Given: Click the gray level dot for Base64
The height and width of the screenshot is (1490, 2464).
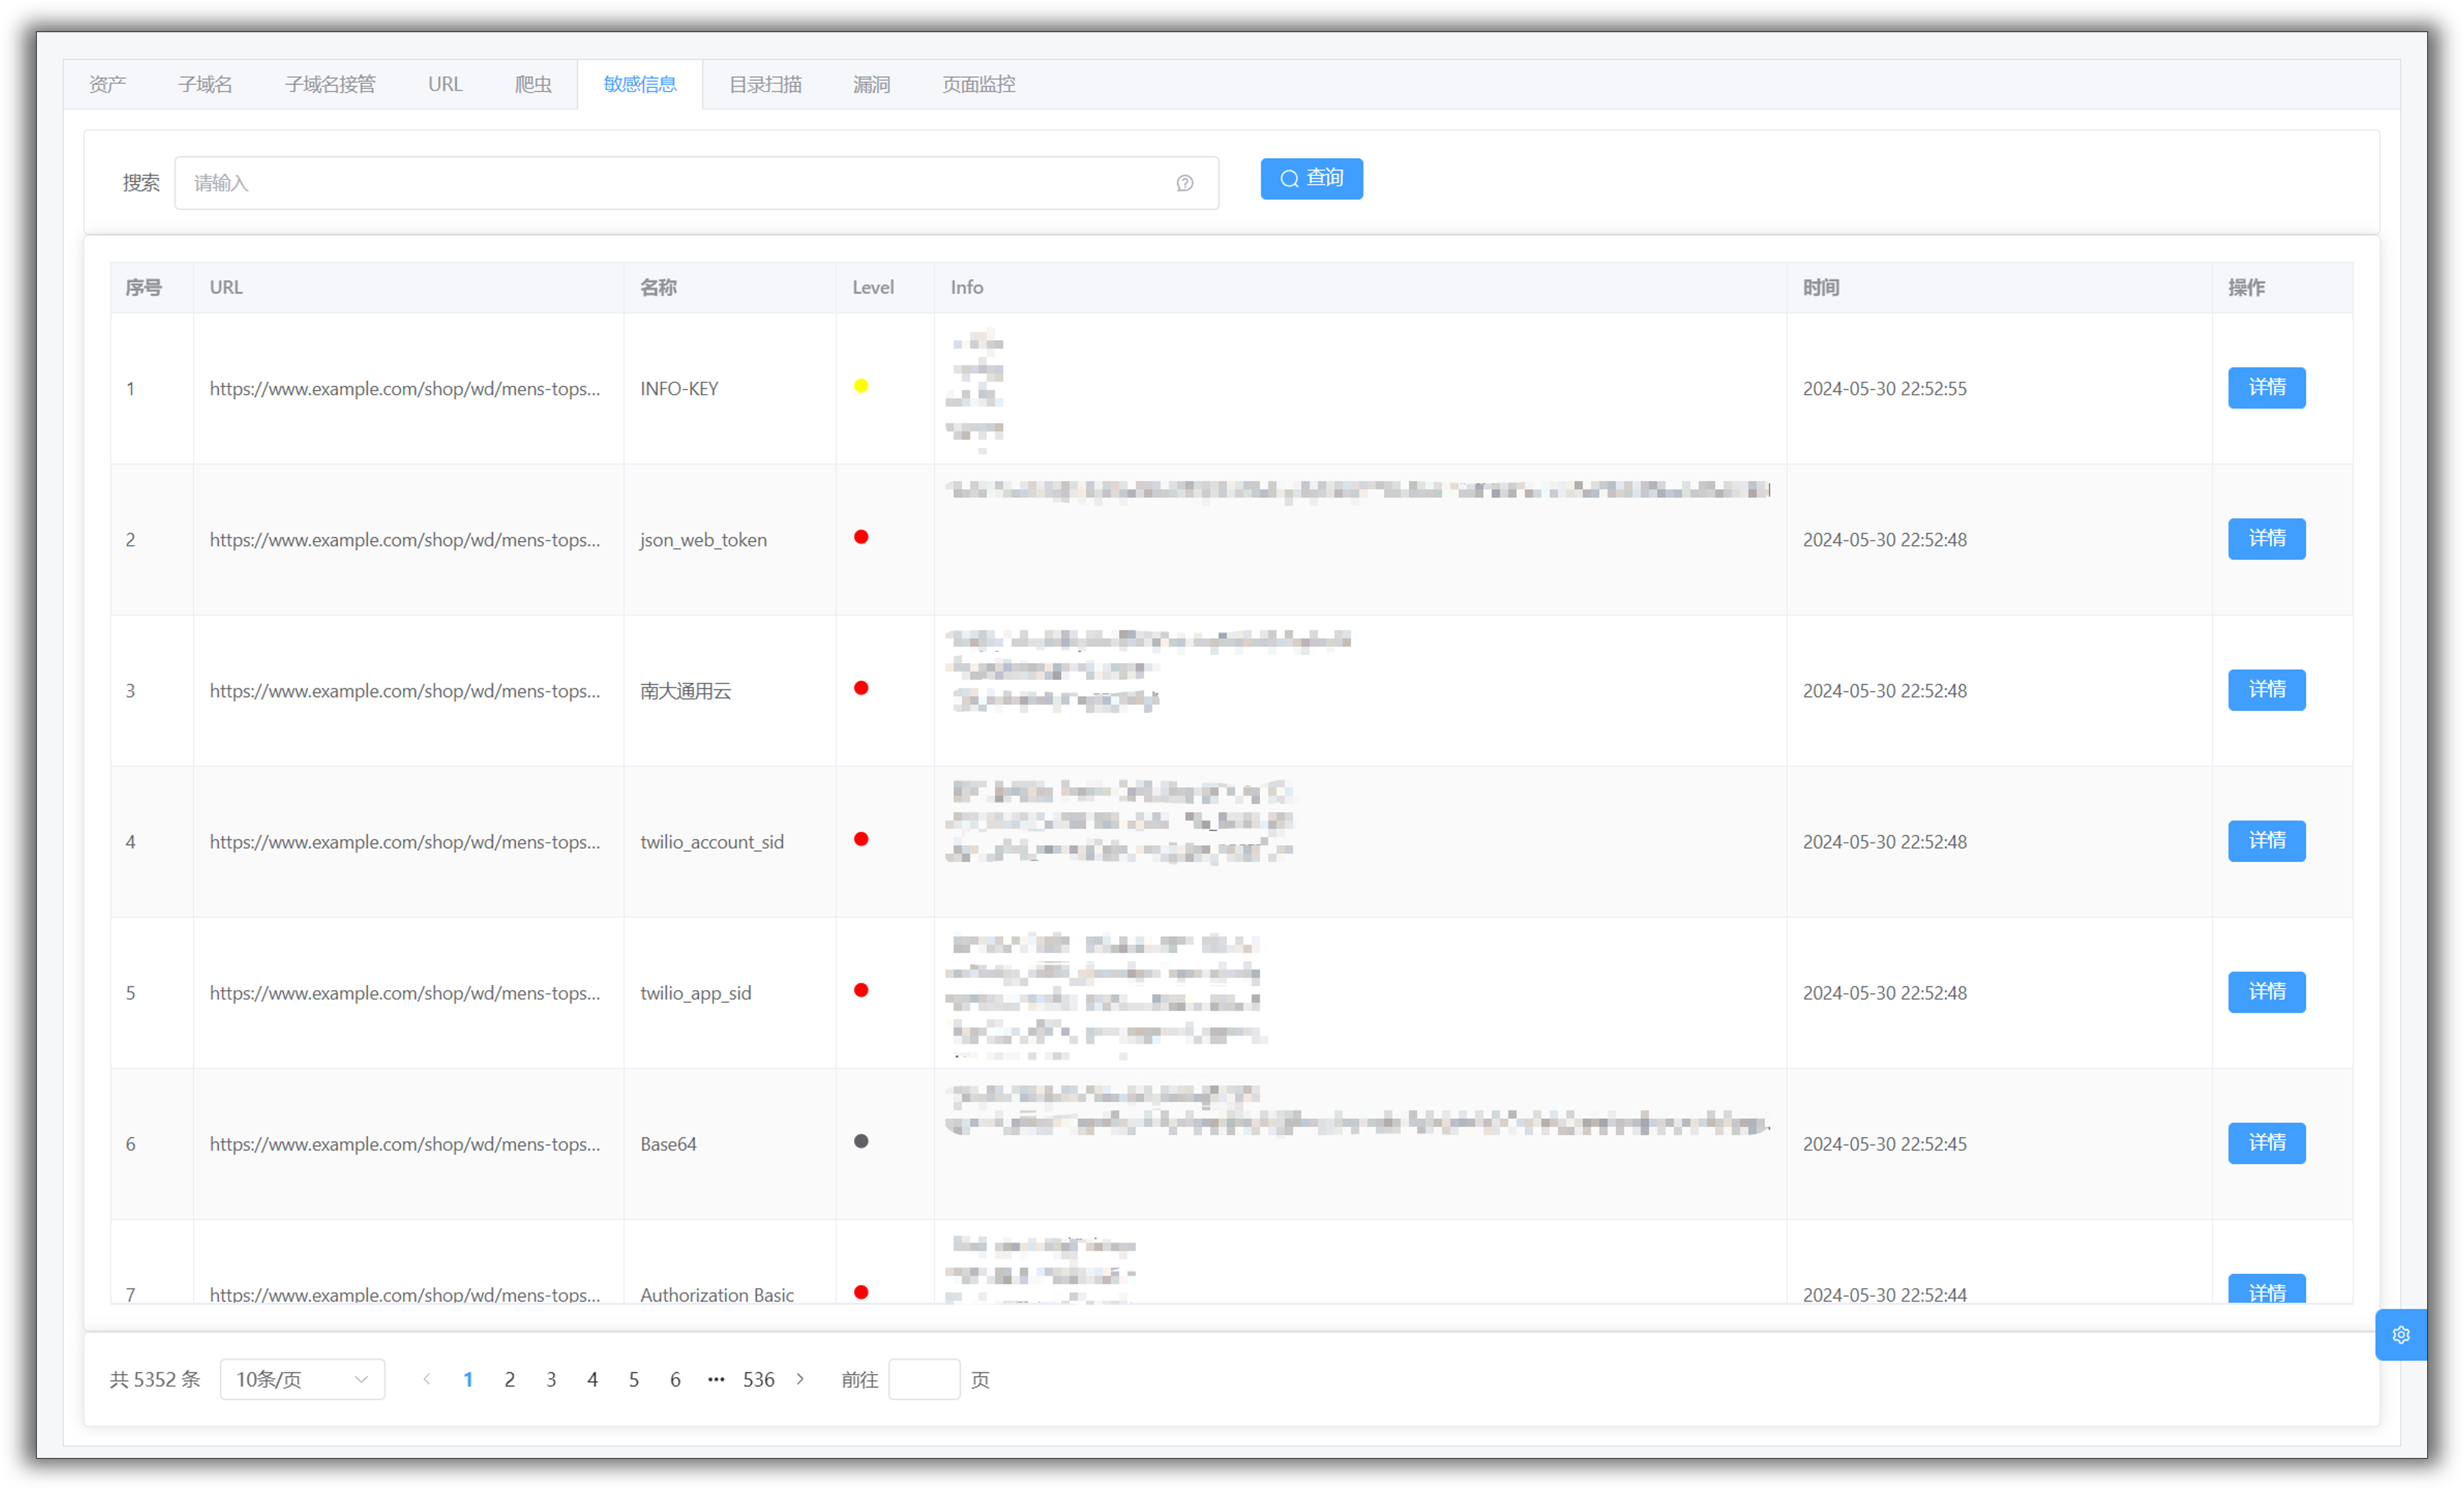Looking at the screenshot, I should 861,1141.
